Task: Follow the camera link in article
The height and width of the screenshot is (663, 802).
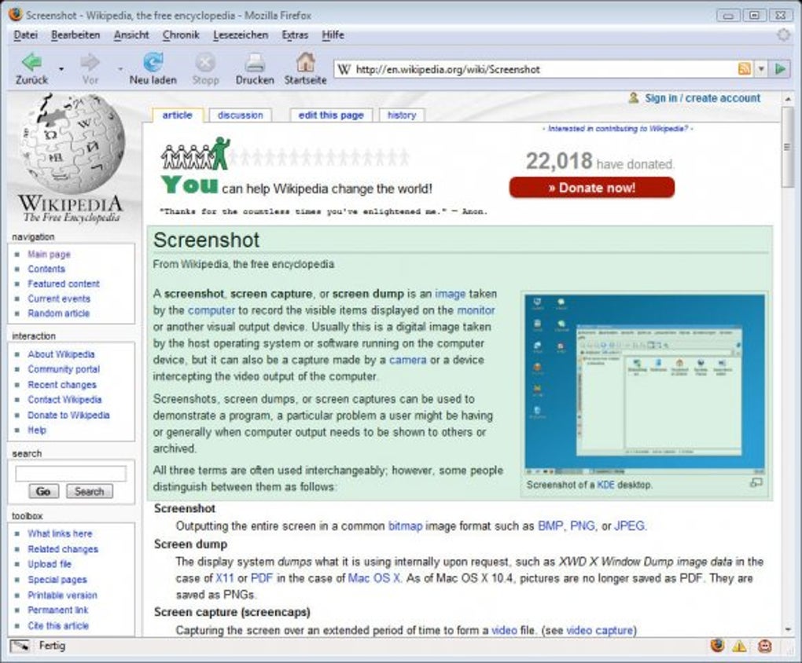Action: (x=407, y=360)
